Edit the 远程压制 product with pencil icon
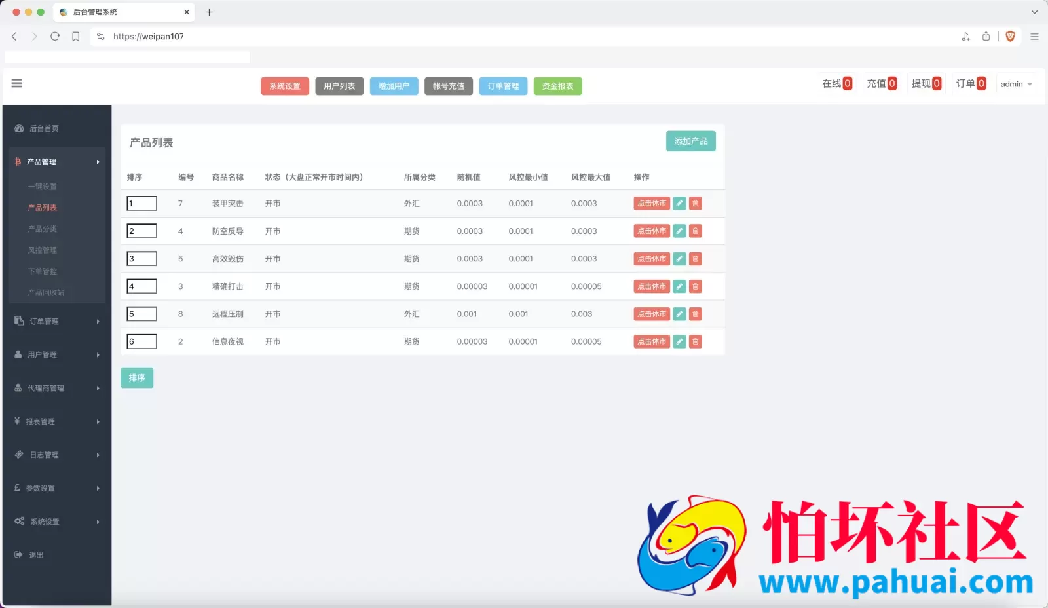The height and width of the screenshot is (608, 1048). (680, 314)
